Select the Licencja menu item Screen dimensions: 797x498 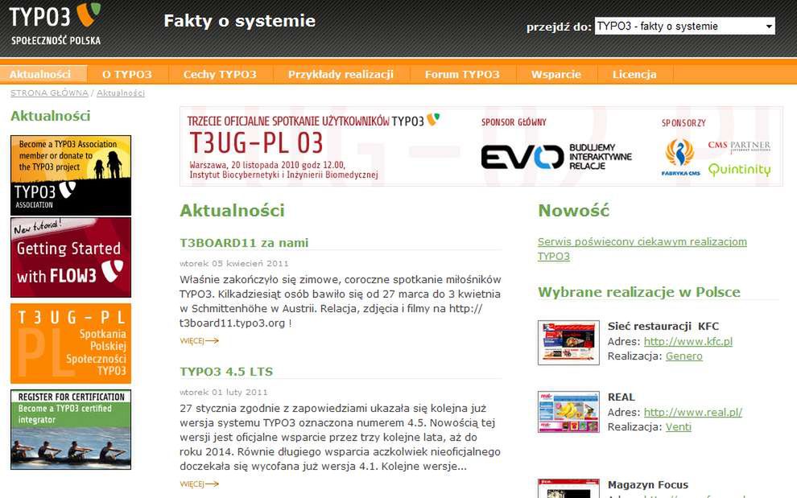click(x=634, y=74)
